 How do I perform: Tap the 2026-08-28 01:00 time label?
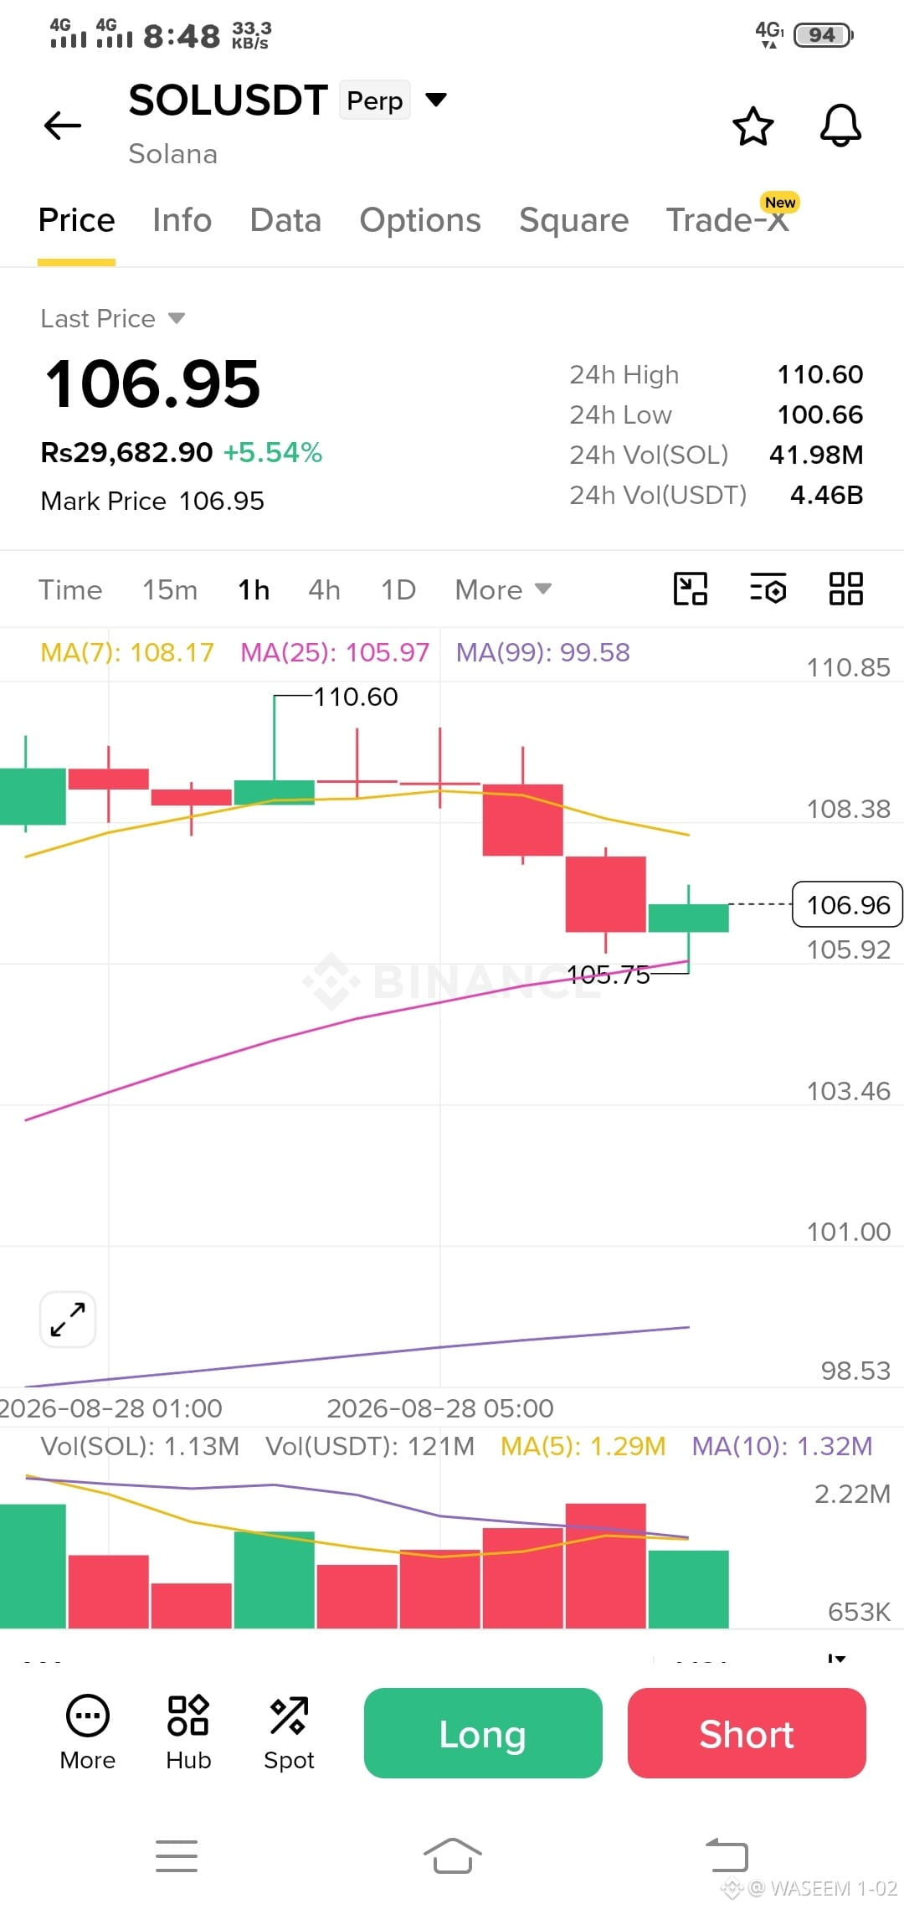(110, 1408)
